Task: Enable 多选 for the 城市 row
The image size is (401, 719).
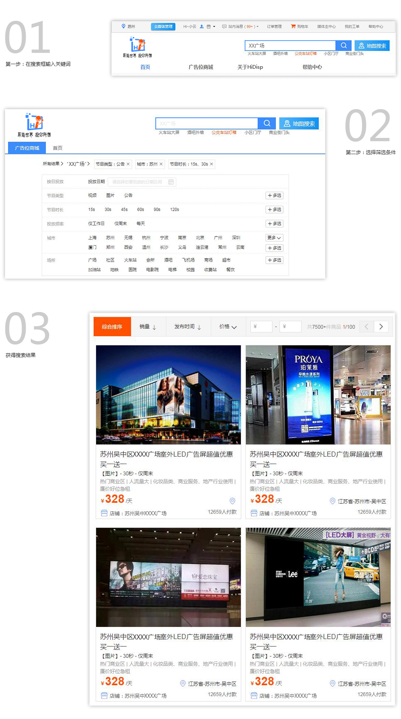Action: pos(275,248)
